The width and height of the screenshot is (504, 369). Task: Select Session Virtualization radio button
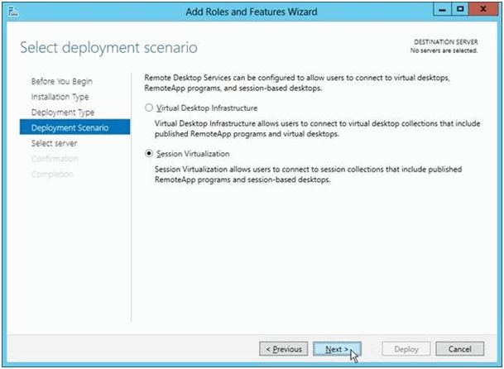point(149,154)
